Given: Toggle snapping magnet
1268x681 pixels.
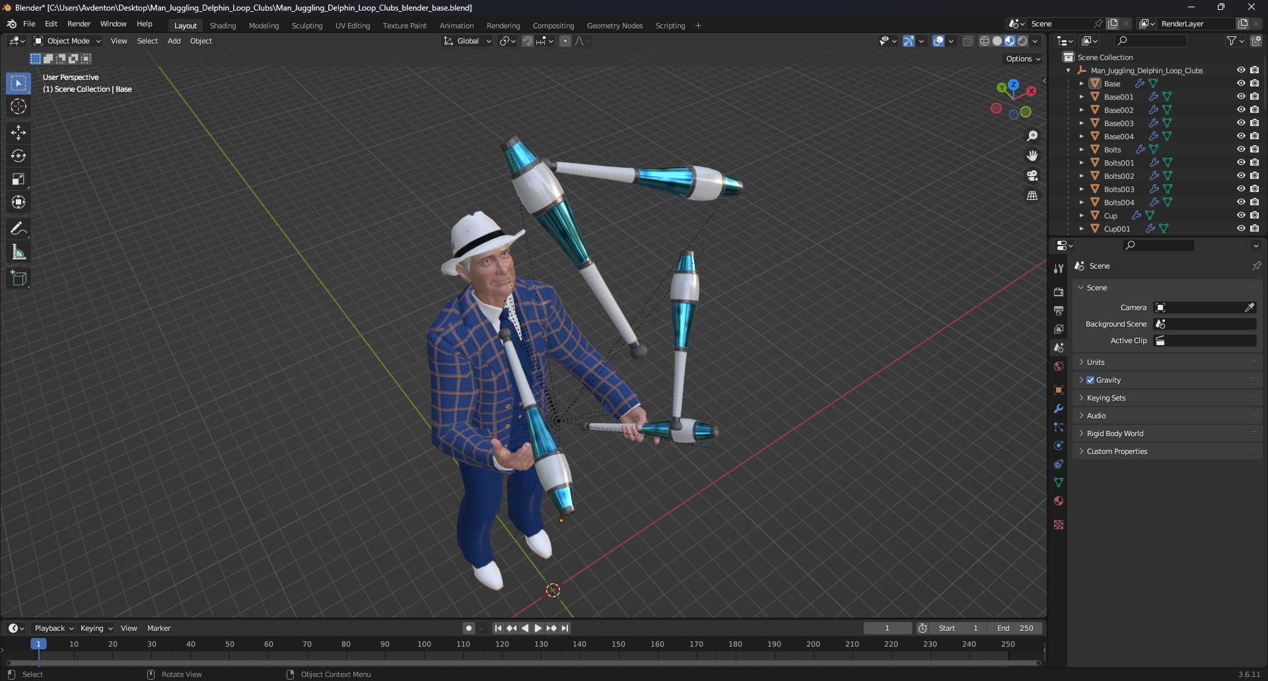Looking at the screenshot, I should 528,41.
